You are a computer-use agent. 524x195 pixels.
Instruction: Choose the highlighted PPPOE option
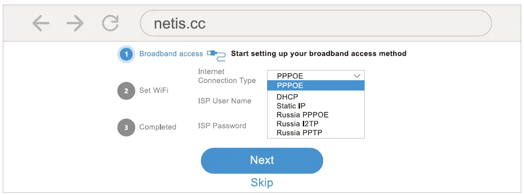click(315, 85)
